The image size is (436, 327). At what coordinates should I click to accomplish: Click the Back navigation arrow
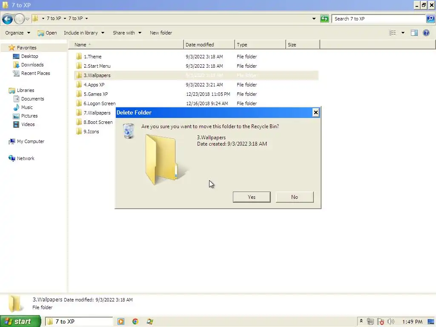[x=7, y=19]
